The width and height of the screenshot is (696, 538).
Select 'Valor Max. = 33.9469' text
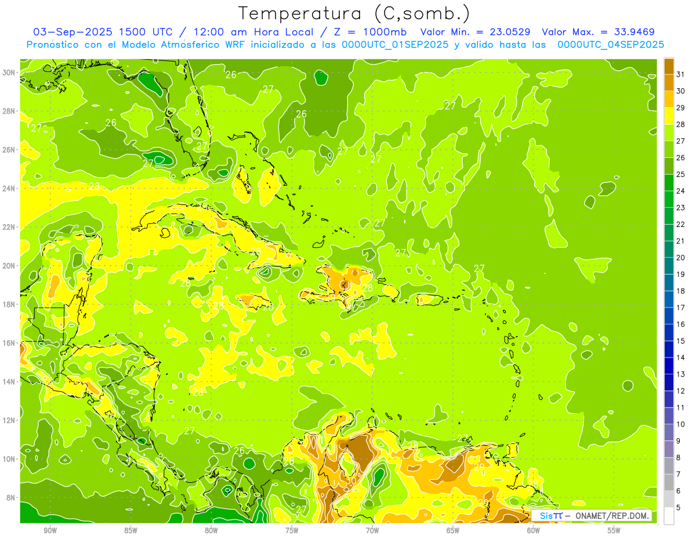[598, 32]
